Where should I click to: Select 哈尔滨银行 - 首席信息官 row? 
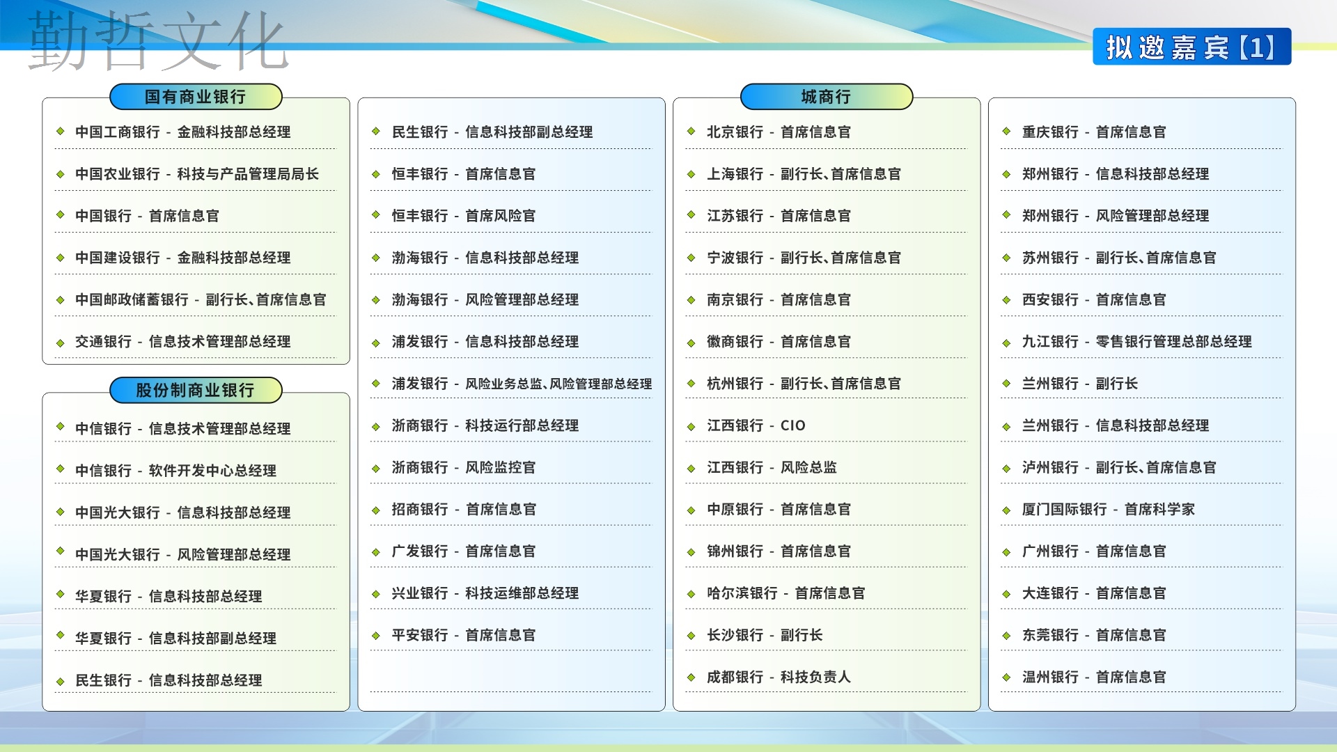pos(827,593)
